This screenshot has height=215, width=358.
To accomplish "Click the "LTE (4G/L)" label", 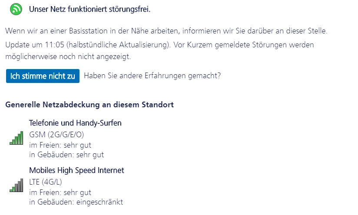I will click(46, 182).
